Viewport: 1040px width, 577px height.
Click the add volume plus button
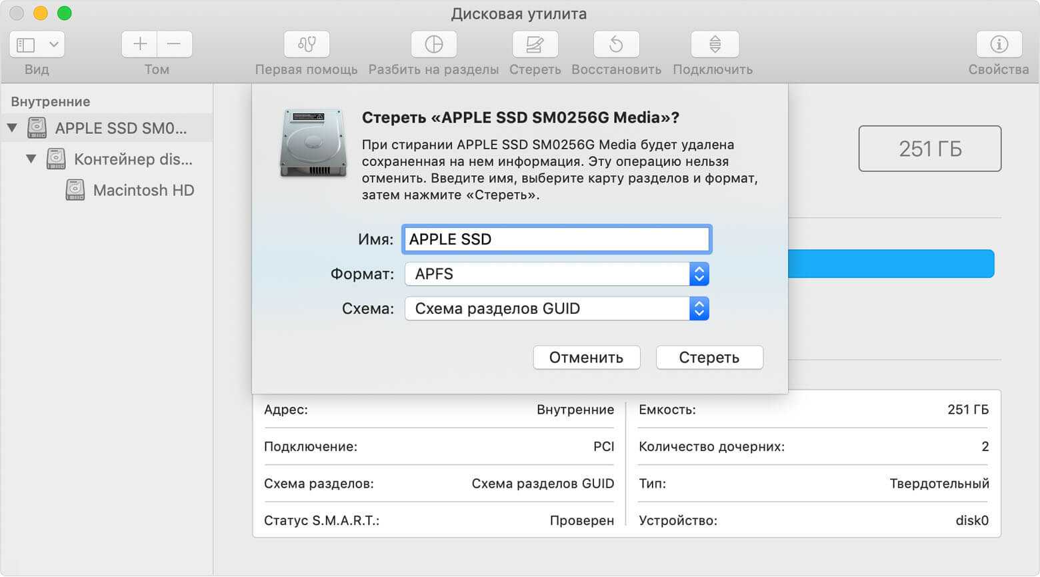(140, 45)
